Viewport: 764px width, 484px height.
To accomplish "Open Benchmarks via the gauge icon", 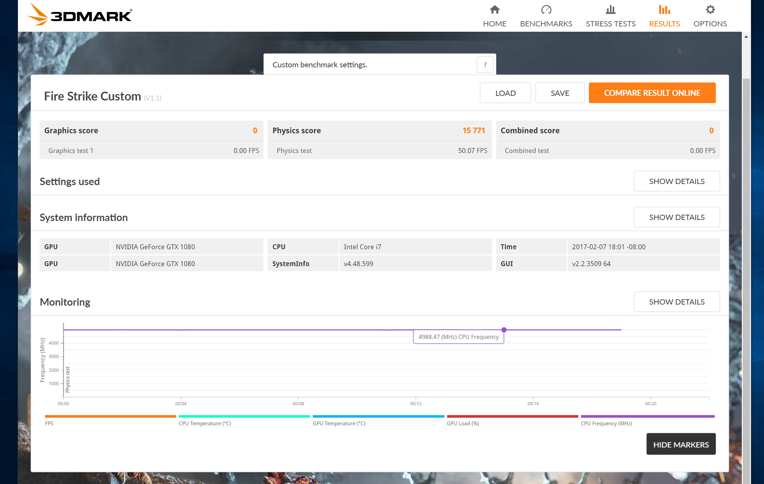I will (x=546, y=10).
